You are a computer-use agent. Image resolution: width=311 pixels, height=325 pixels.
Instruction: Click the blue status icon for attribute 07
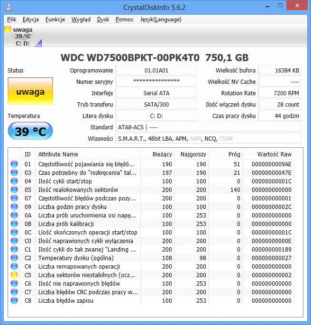point(14,198)
